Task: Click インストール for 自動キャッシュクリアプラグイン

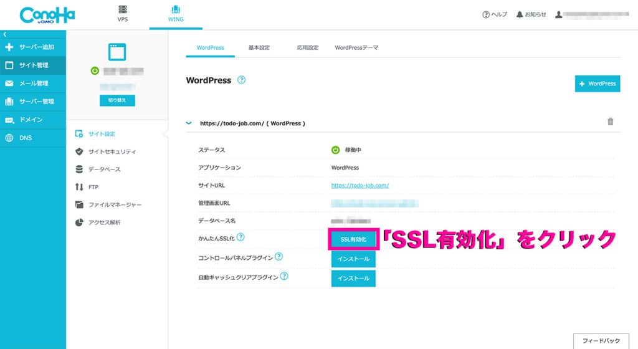Action: pyautogui.click(x=353, y=279)
